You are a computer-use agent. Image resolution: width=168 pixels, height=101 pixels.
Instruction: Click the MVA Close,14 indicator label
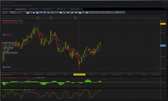[x=12, y=22]
